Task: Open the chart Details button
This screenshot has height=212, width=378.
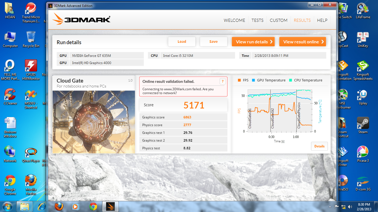Action: coord(319,146)
